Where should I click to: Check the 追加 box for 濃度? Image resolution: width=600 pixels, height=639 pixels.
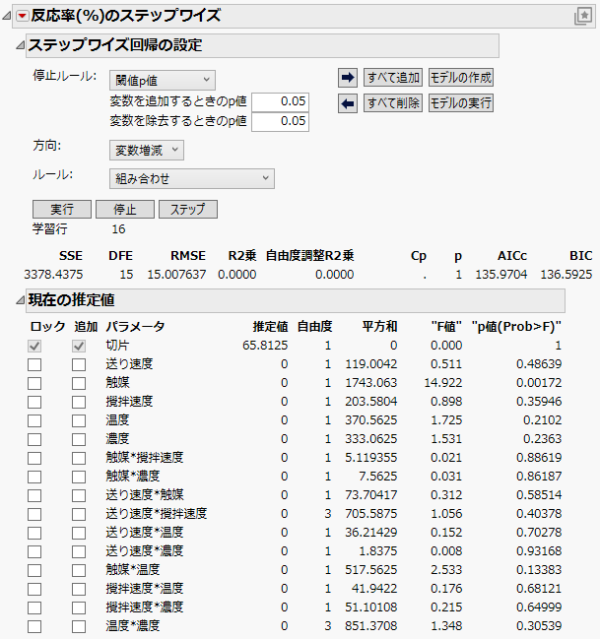click(x=79, y=439)
